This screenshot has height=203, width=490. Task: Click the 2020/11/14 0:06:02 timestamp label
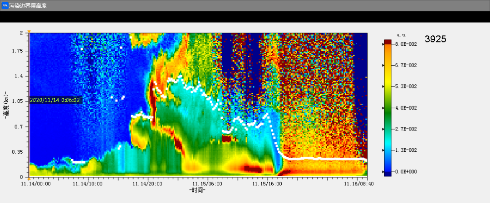click(55, 100)
